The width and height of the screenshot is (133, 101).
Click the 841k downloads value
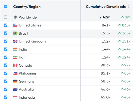[106, 25]
